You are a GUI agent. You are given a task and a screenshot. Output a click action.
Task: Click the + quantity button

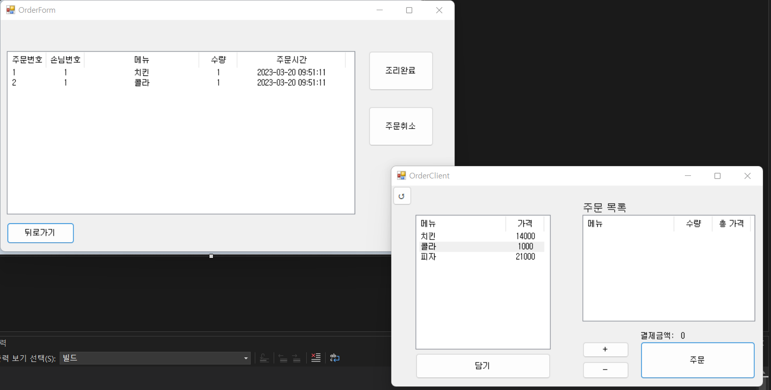(x=605, y=349)
